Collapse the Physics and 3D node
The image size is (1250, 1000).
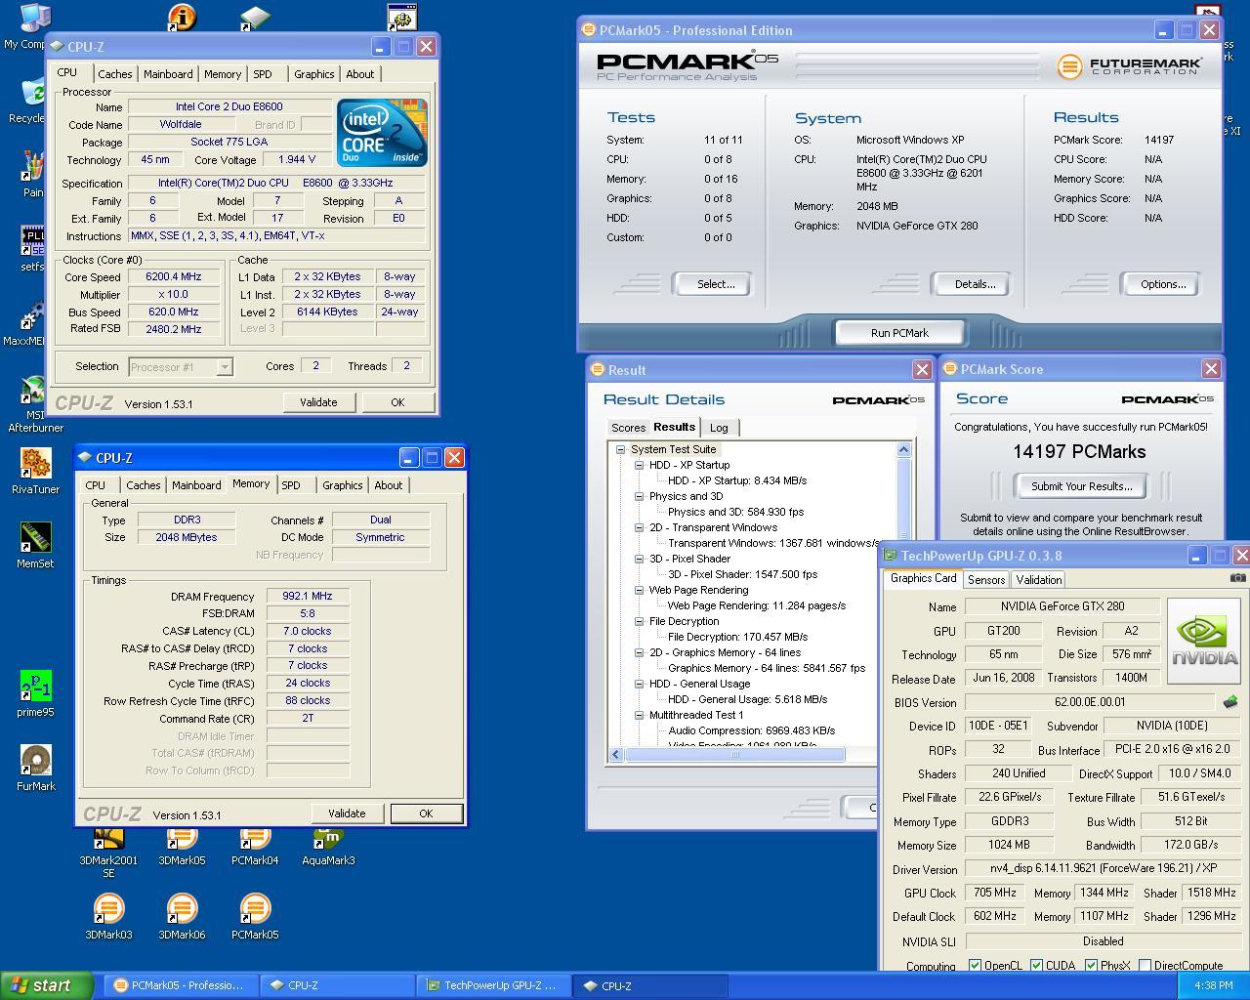[x=639, y=496]
